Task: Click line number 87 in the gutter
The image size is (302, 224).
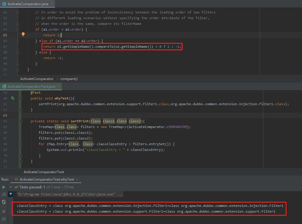Action: pos(5,47)
